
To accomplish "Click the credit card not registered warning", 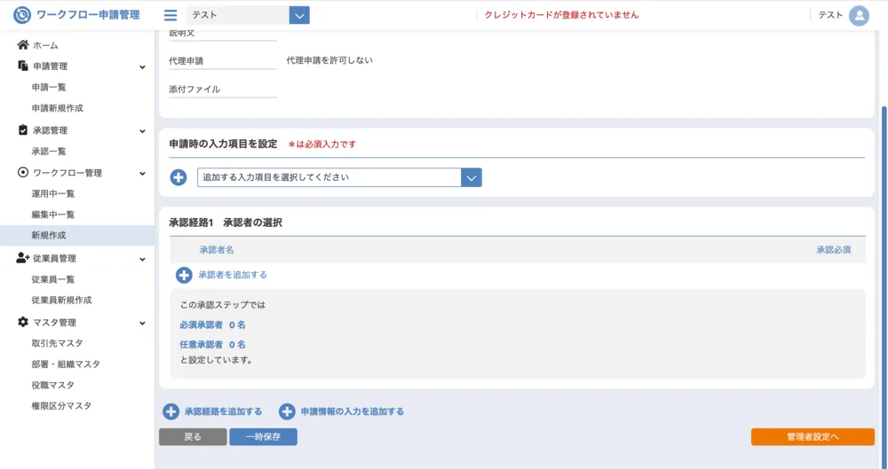I will point(562,15).
